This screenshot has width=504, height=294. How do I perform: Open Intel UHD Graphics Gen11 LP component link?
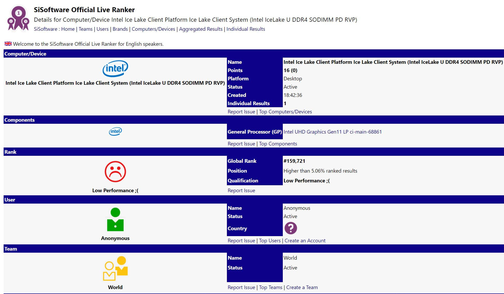[x=332, y=132]
